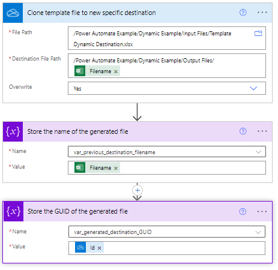Viewport: 278px width, 270px height.
Task: Click title Store the GUID of the generated file
Action: coord(77,211)
